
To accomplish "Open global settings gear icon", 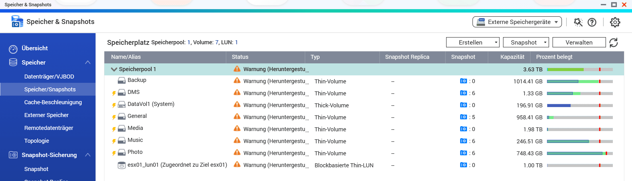I will tap(615, 22).
